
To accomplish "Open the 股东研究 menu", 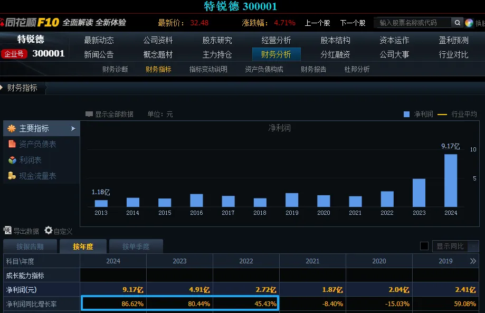I will coord(217,40).
